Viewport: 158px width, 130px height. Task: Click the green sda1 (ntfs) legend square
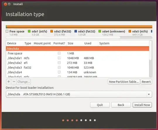coord(29,31)
